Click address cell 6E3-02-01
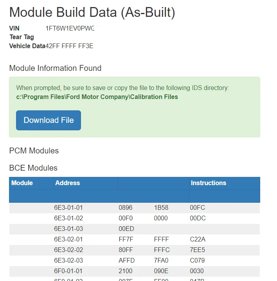The height and width of the screenshot is (281, 277). tap(68, 239)
